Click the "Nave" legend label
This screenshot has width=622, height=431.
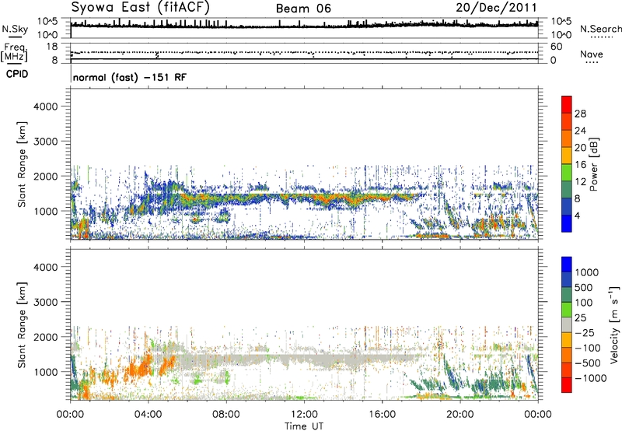tap(592, 54)
